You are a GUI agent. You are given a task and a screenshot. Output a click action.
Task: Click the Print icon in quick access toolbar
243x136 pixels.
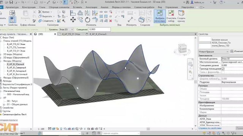36,2
